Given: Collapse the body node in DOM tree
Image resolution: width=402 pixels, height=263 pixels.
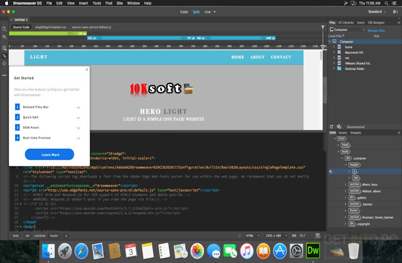Looking at the screenshot, I should click(x=339, y=152).
